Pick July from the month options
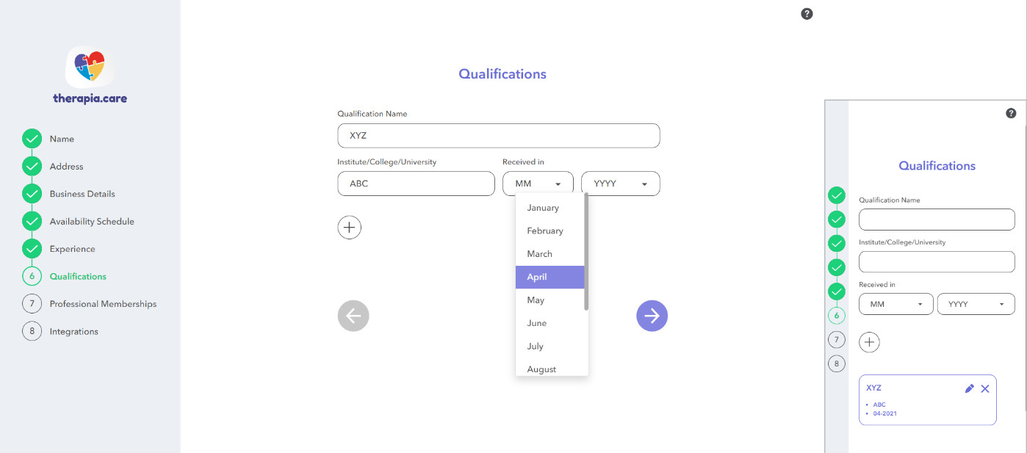Viewport: 1027px width, 453px height. coord(535,346)
